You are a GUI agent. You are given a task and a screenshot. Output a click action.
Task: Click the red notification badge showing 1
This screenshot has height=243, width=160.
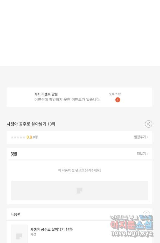point(118,100)
